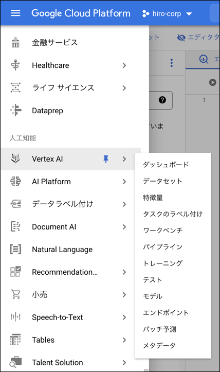Select タスクのラベル付け in submenu
The image size is (220, 372).
point(173,214)
